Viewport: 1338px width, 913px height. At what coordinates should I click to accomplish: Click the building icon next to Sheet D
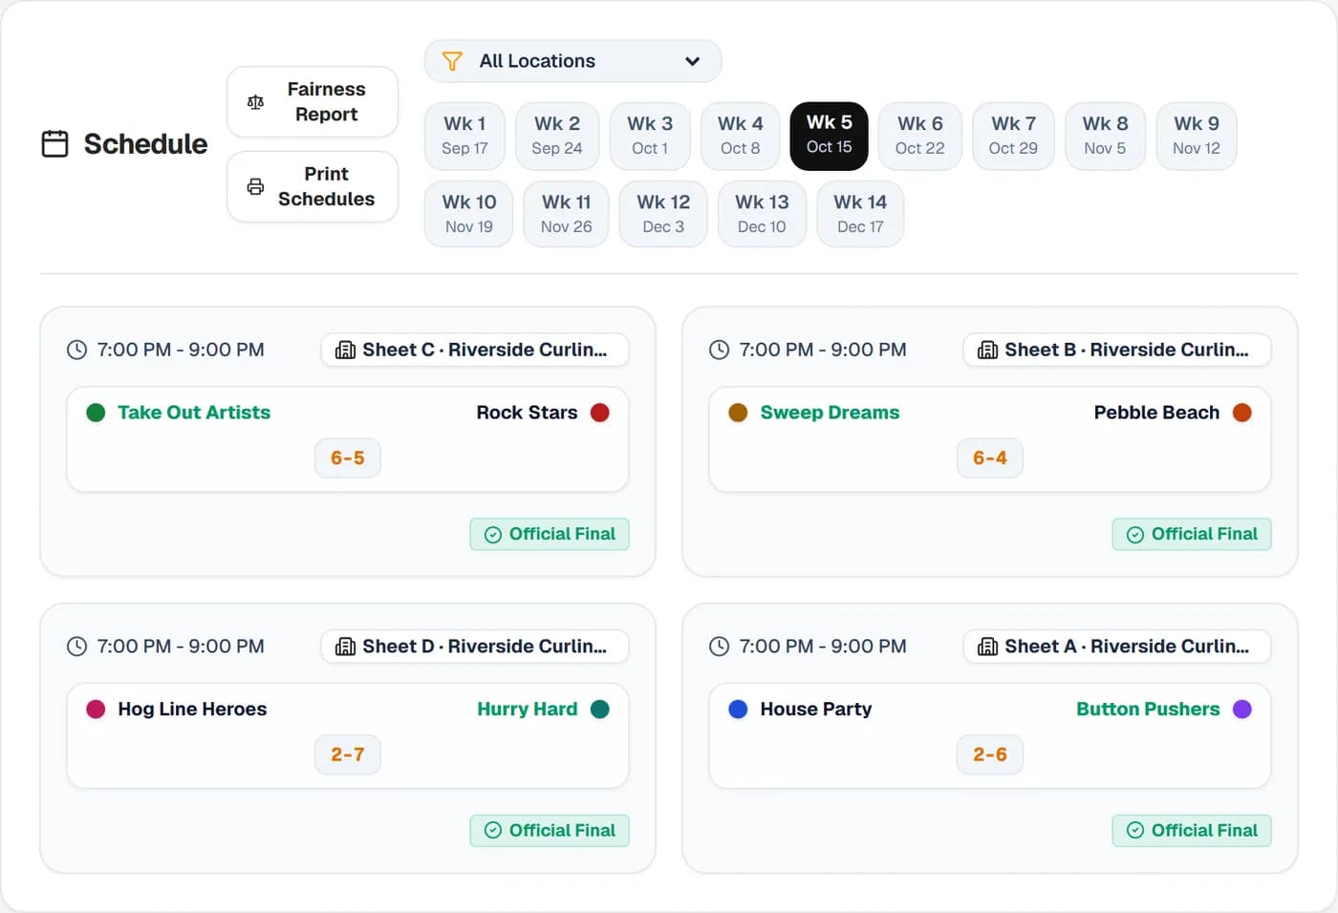tap(345, 647)
